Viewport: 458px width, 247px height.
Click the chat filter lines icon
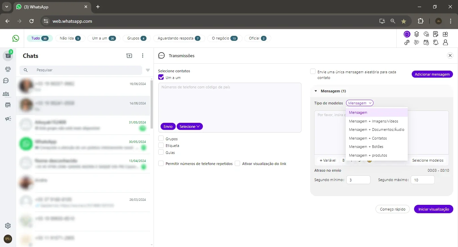coord(148,70)
